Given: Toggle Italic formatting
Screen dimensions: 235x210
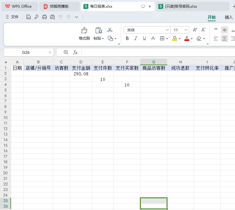Looking at the screenshot, I should [x=136, y=38].
